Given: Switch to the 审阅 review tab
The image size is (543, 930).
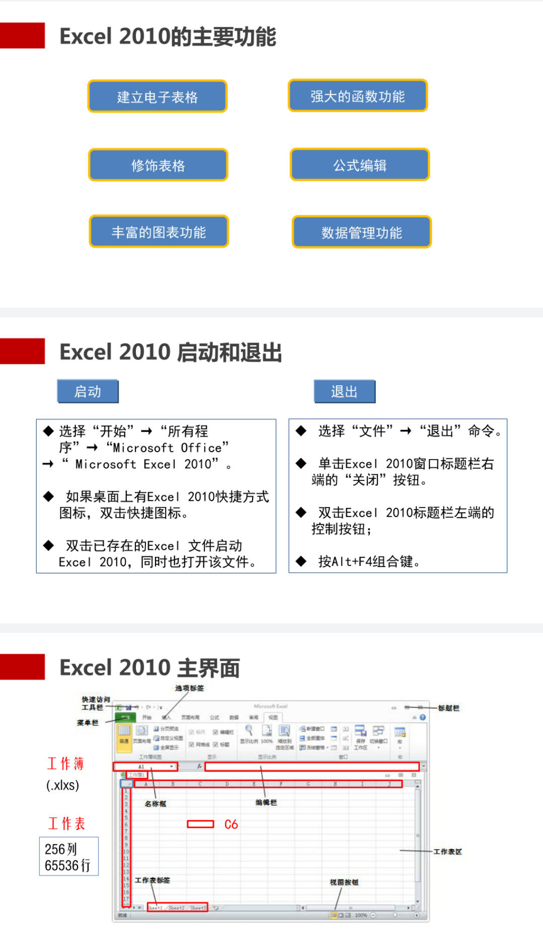Looking at the screenshot, I should pos(254,718).
